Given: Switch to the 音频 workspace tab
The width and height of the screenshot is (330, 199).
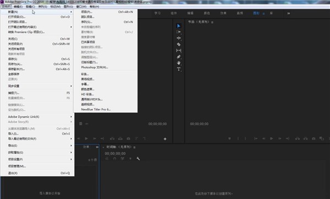Looking at the screenshot, I should point(240,13).
